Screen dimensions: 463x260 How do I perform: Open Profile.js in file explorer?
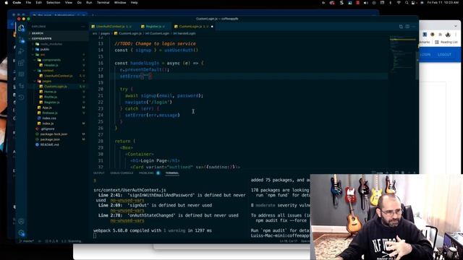click(x=51, y=97)
